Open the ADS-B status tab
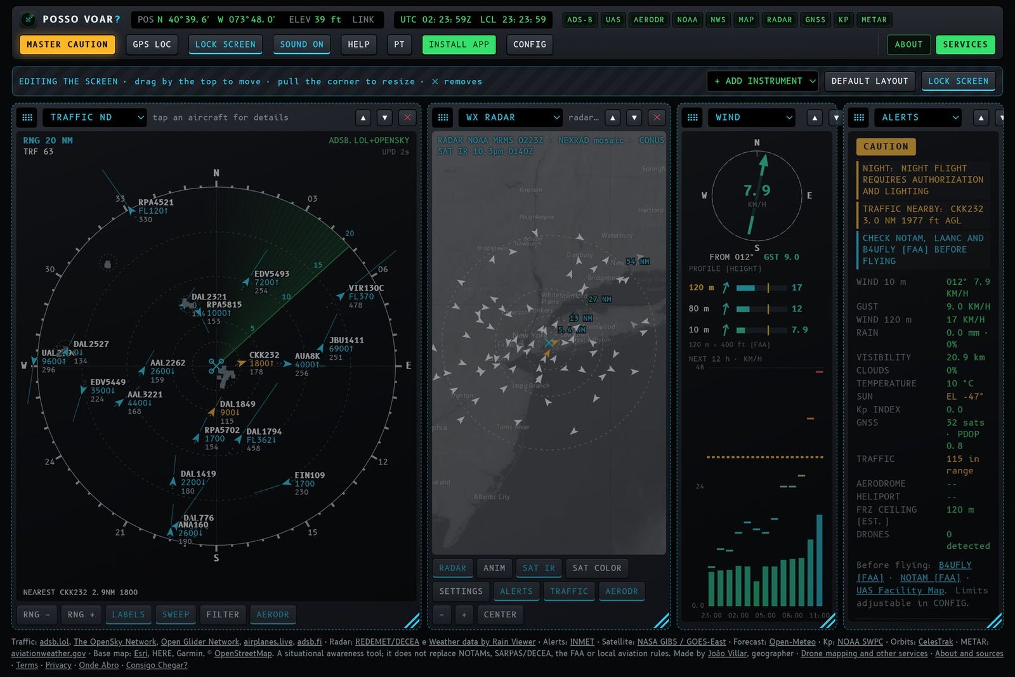The height and width of the screenshot is (677, 1015). (x=580, y=20)
